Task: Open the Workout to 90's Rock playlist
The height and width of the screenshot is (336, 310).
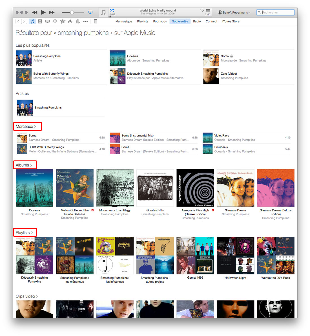Action: (276, 255)
